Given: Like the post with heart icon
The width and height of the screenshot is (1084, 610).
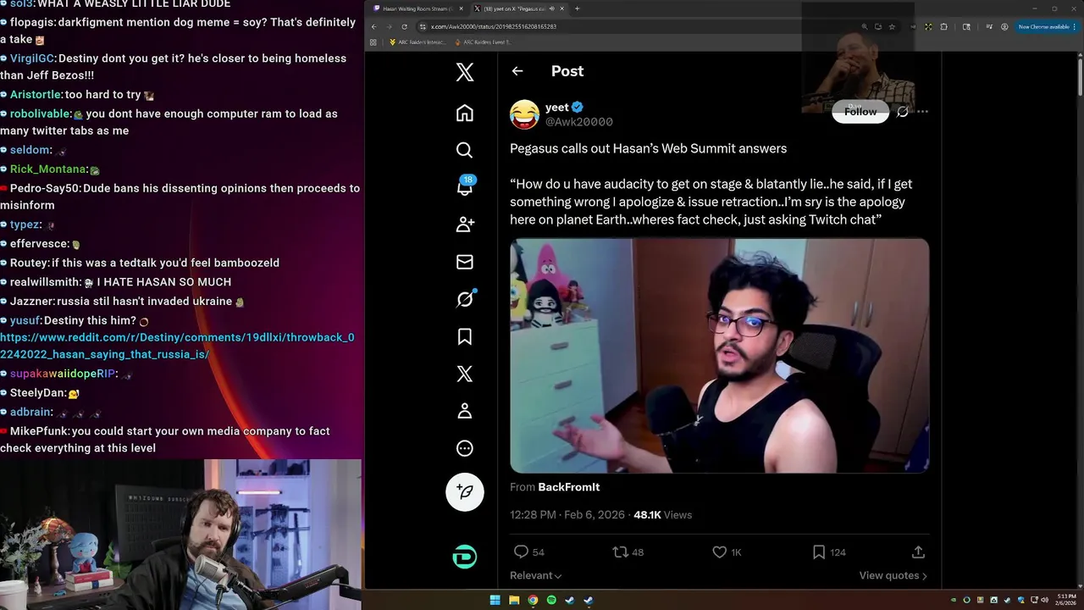Looking at the screenshot, I should (720, 552).
